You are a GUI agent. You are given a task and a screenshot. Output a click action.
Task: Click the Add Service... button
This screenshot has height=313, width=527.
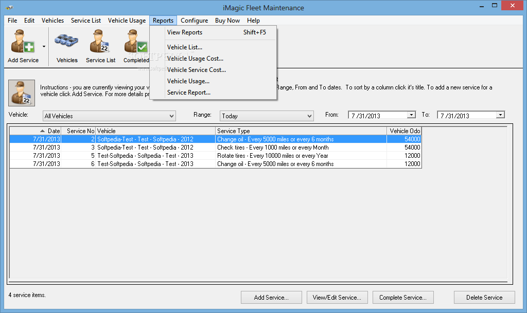tap(271, 298)
